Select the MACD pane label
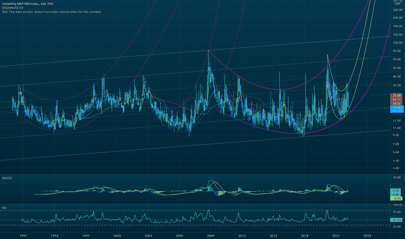 click(7, 178)
